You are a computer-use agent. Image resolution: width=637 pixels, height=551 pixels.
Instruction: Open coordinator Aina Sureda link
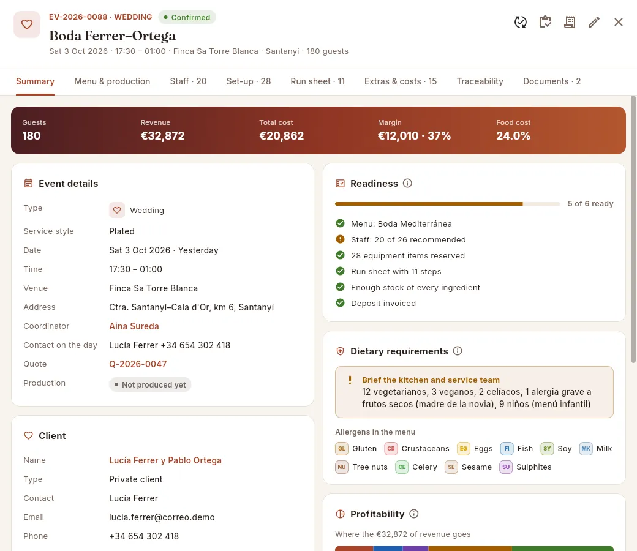[134, 326]
